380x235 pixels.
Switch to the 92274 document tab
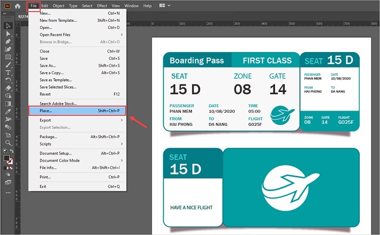tap(22, 17)
